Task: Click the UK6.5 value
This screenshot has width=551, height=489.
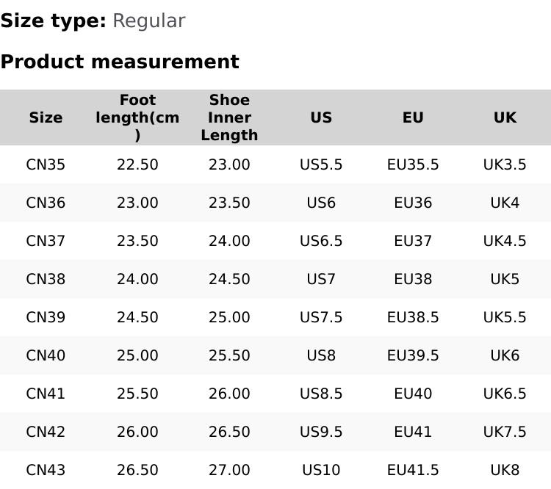Action: tap(505, 394)
